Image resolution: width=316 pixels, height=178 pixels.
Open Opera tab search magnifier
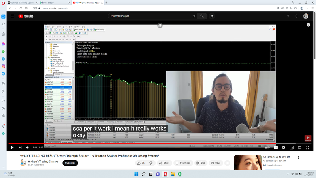point(293,2)
